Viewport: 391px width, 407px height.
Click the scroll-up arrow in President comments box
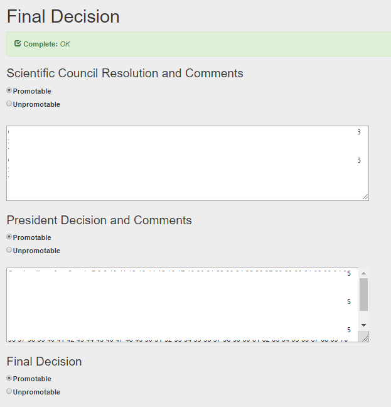[363, 273]
